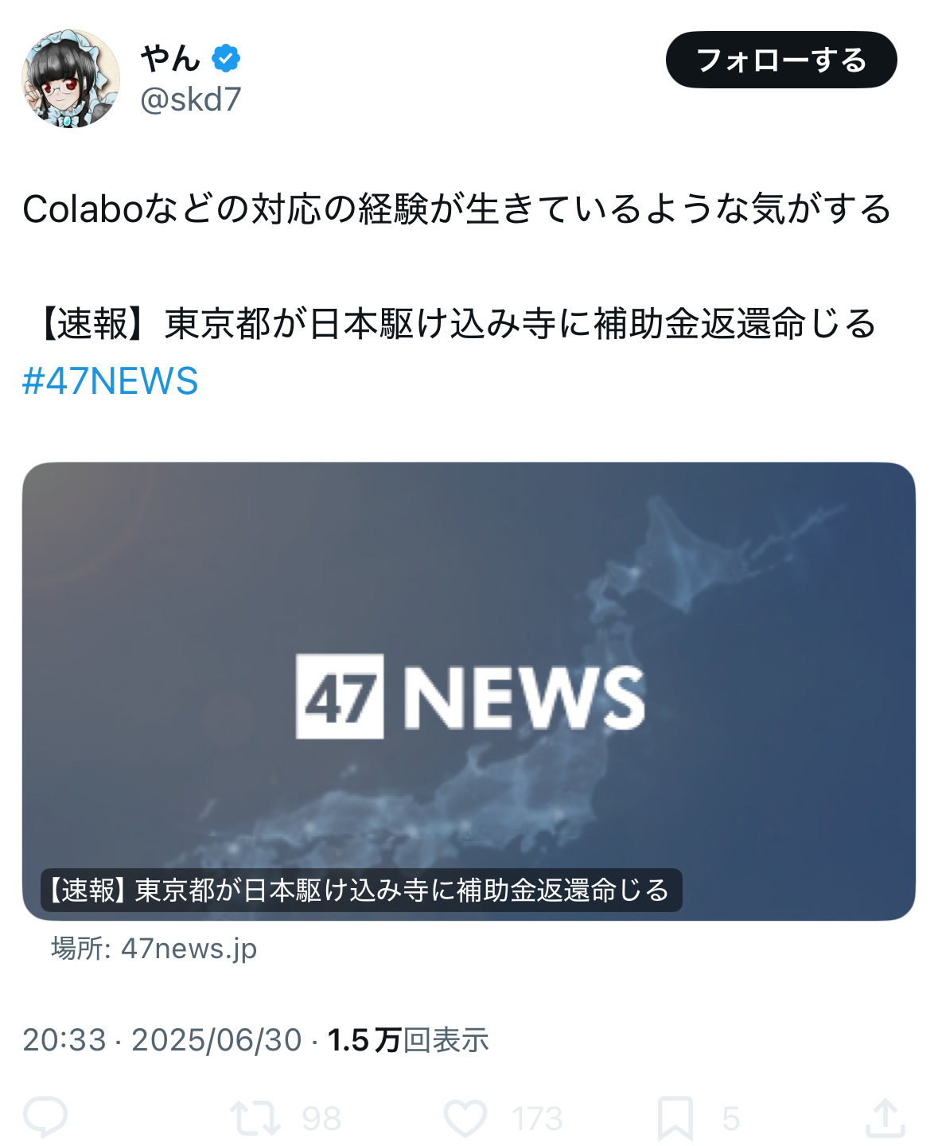
Task: Click the 20:33 · 2025/06/30 timestamp
Action: point(162,1040)
